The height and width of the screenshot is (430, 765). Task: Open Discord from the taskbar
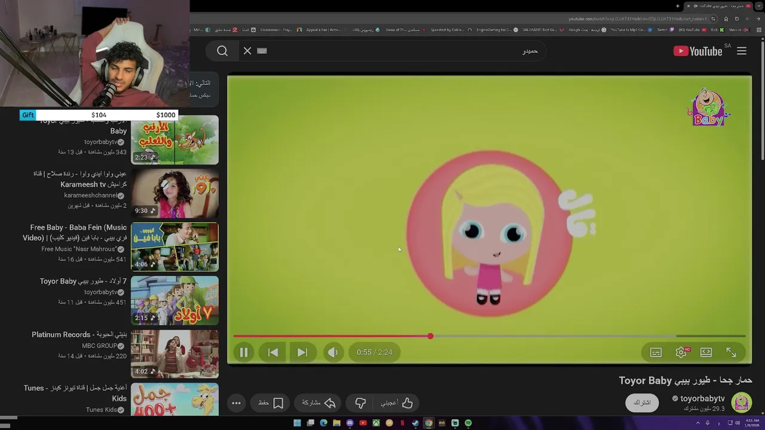[350, 423]
